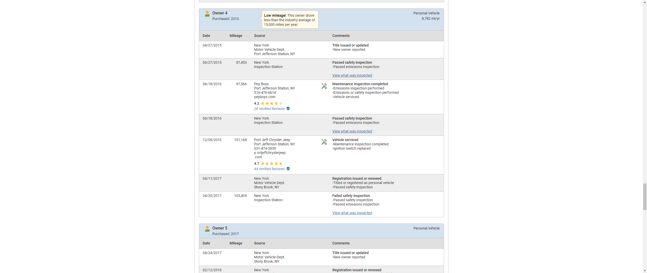Click the verified badge beside 44 Verified Reviews
The width and height of the screenshot is (647, 273).
click(288, 169)
